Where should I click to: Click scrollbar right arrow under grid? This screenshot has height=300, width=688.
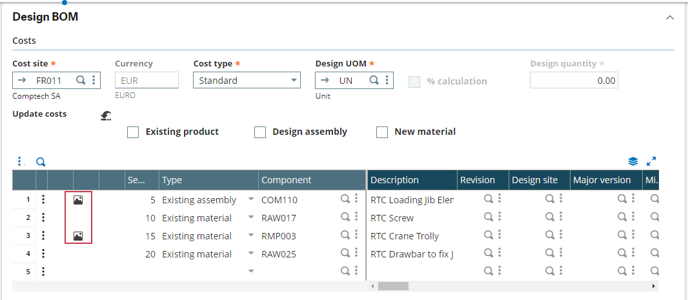click(653, 286)
